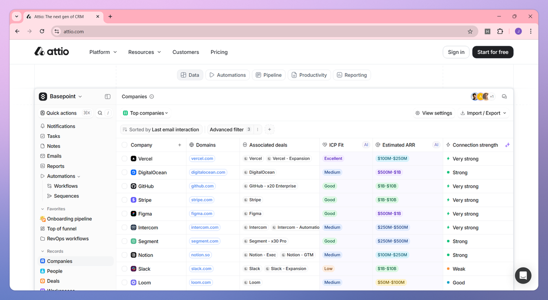Click the plus icon after Advanced filter
Screen dimensions: 548x300
coord(269,130)
